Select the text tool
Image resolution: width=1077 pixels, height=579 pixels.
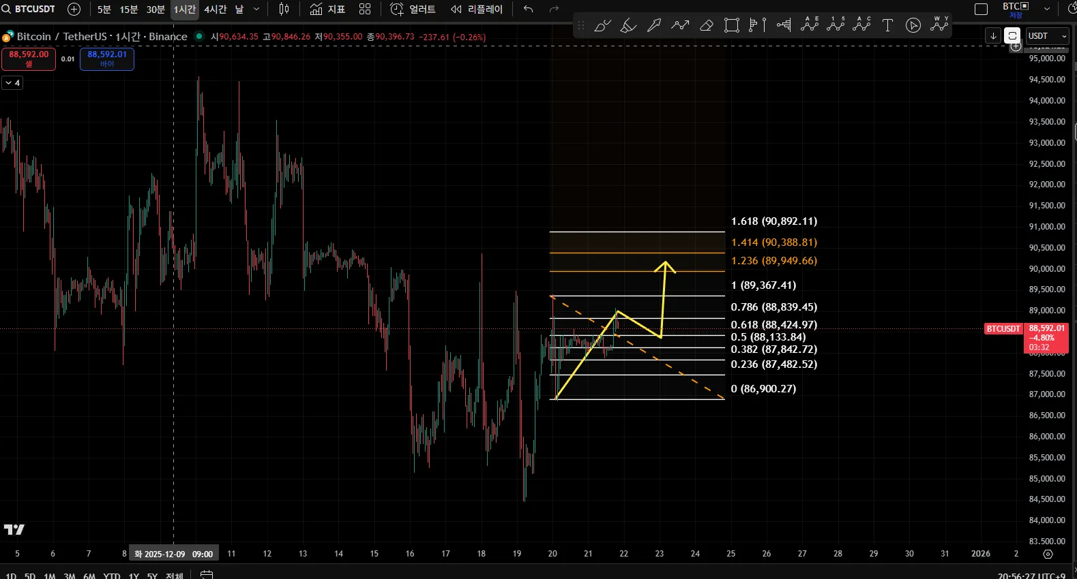pyautogui.click(x=887, y=26)
